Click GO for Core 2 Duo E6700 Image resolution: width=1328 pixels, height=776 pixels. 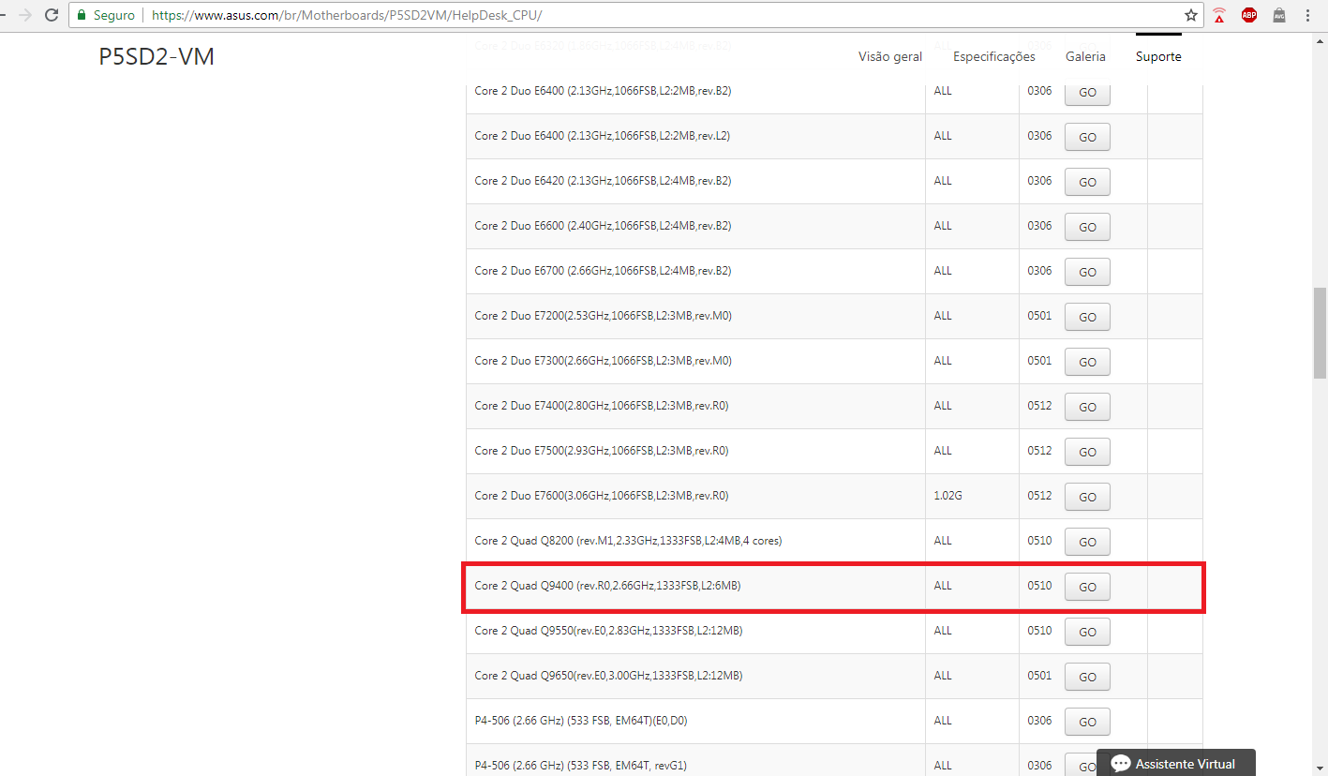(1087, 272)
